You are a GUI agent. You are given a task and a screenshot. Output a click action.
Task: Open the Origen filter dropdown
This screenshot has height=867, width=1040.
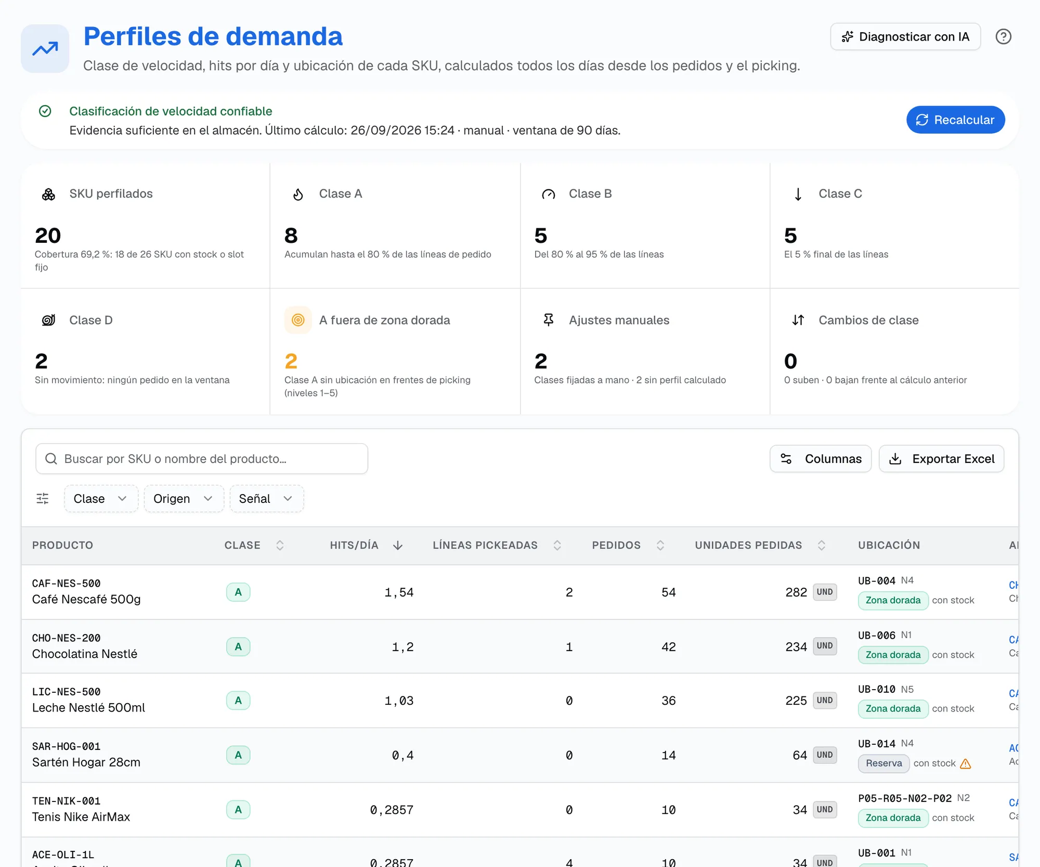coord(184,499)
